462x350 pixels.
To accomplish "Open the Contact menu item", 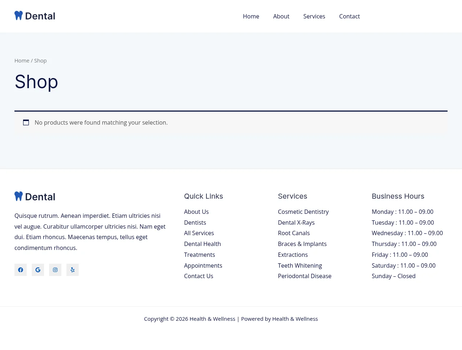I will (x=349, y=16).
